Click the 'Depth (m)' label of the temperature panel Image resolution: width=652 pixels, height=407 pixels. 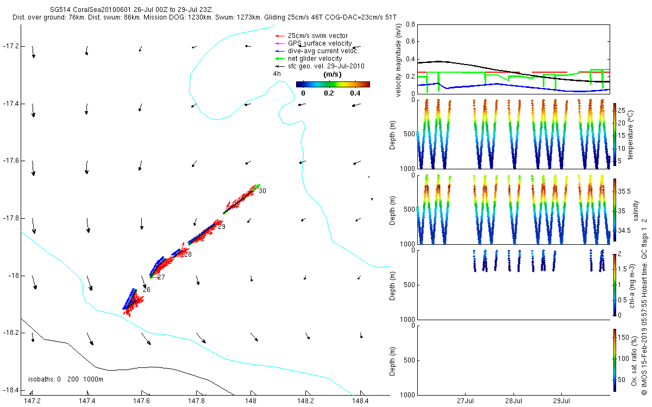(x=393, y=134)
